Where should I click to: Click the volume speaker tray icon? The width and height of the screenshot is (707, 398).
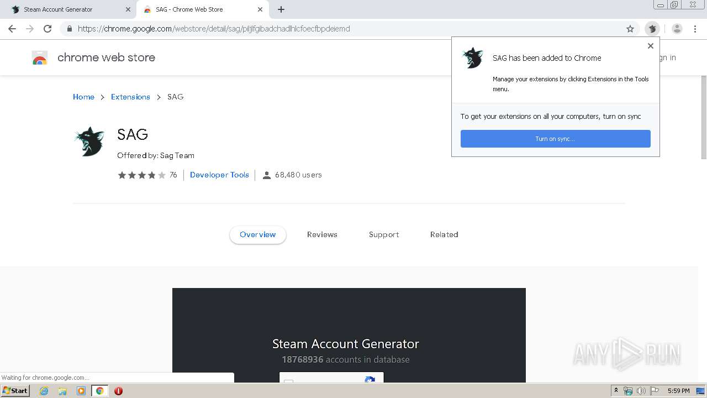(641, 391)
